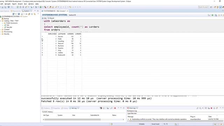The width and height of the screenshot is (224, 126).
Task: Click the Job Log scroll right arrow
Action: pos(123,119)
